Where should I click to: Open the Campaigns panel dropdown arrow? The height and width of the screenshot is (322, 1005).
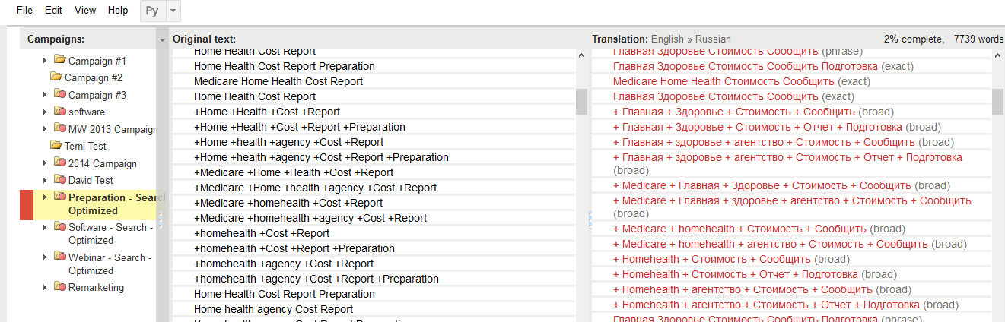coord(162,39)
